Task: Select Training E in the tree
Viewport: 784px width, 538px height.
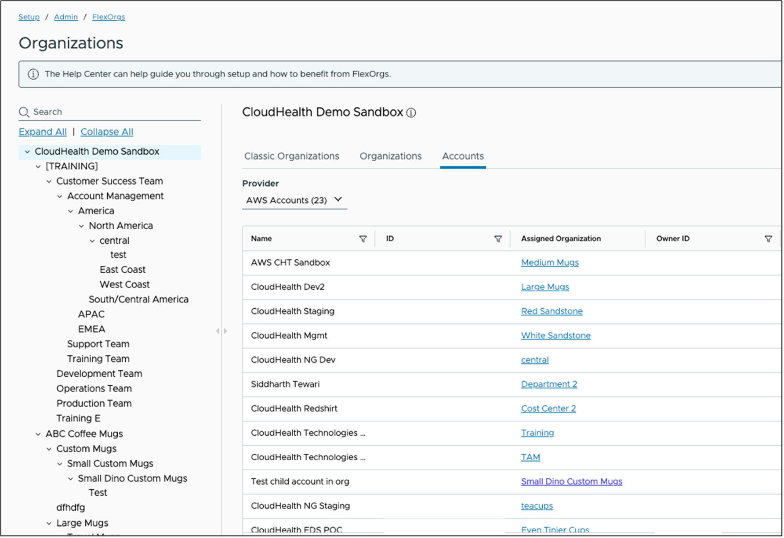Action: [x=79, y=419]
